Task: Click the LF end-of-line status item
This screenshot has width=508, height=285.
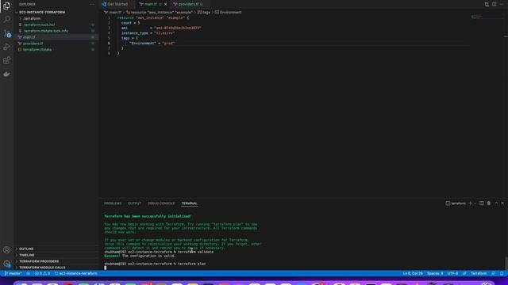Action: (464, 273)
